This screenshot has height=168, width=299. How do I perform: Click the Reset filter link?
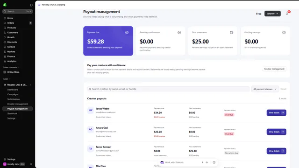pyautogui.click(x=284, y=89)
